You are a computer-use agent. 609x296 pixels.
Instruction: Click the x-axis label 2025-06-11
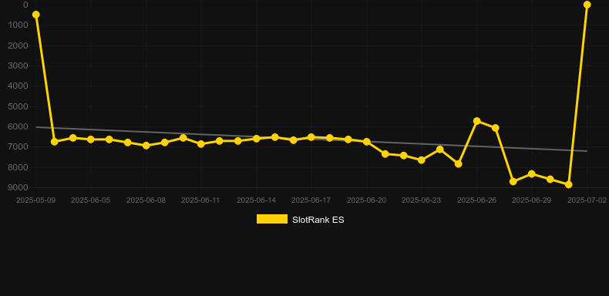tap(200, 200)
